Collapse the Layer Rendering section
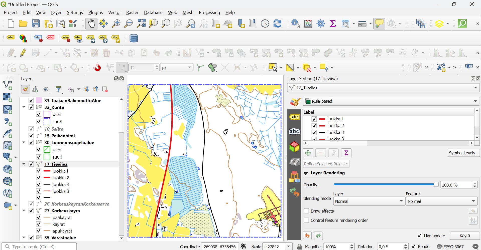The image size is (481, 250). tap(306, 173)
